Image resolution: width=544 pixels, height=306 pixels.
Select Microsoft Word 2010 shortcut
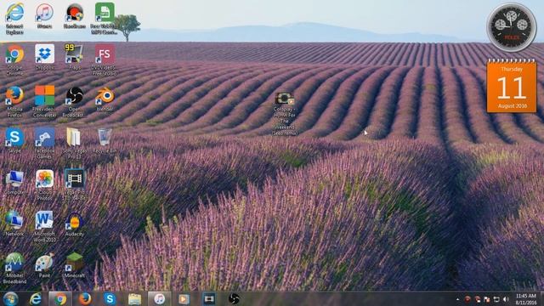pos(44,226)
